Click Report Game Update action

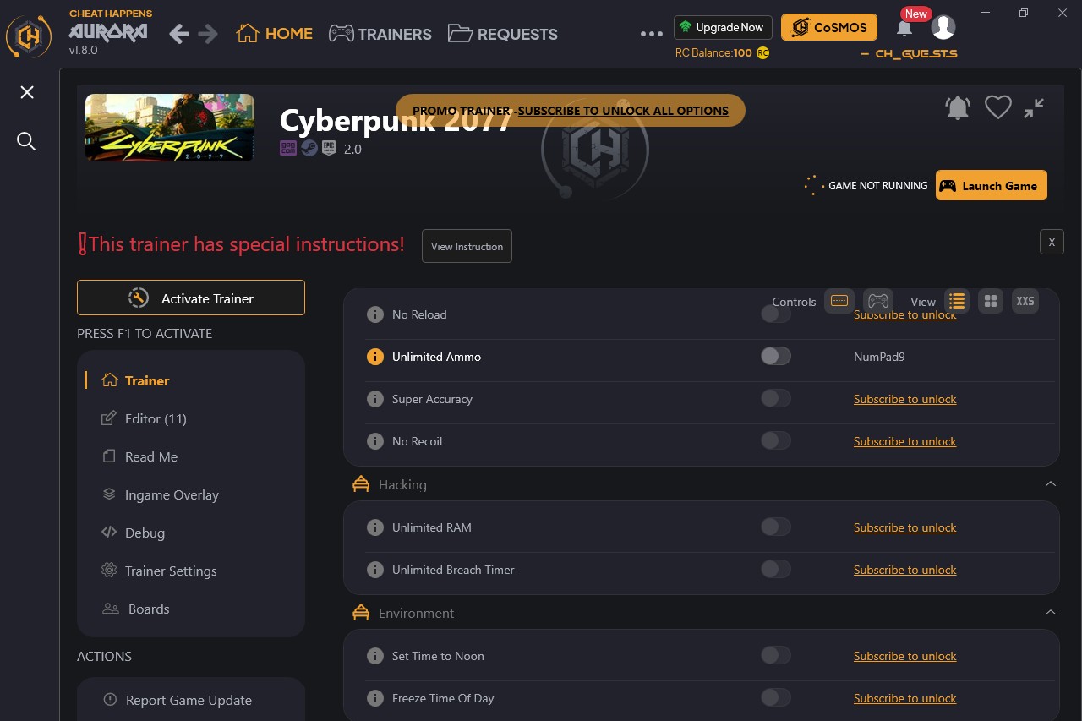178,700
